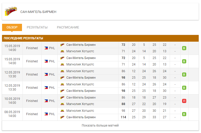This screenshot has width=201, height=133.
Task: Open Магнолия Хотшотс in the 10.05.2019 match
Action: [80, 104]
